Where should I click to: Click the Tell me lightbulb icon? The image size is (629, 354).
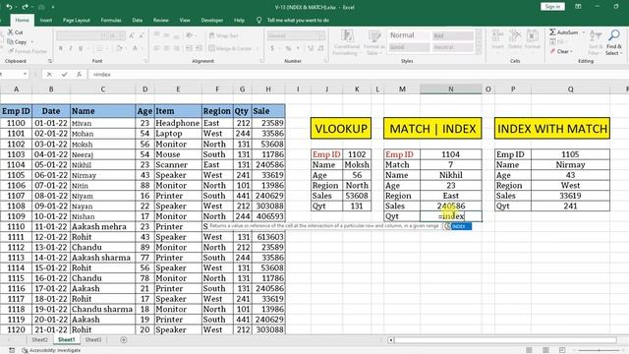tap(259, 20)
